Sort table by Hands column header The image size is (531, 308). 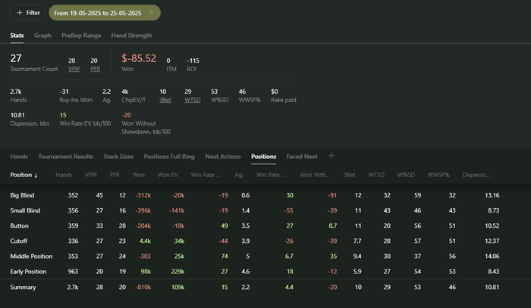tap(64, 175)
